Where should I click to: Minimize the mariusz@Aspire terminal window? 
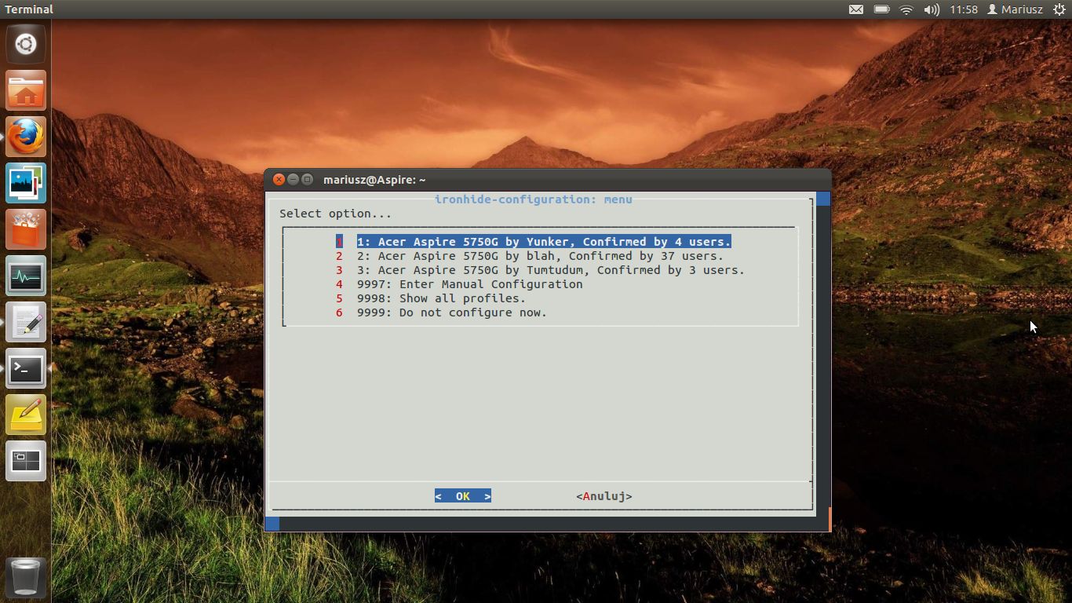(x=293, y=180)
